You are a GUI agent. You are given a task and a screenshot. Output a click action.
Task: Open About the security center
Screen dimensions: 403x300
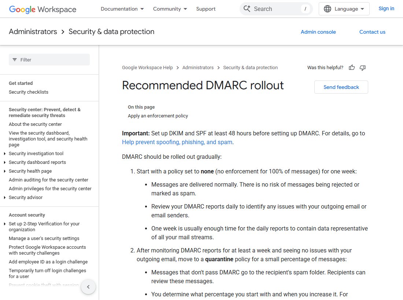35,124
